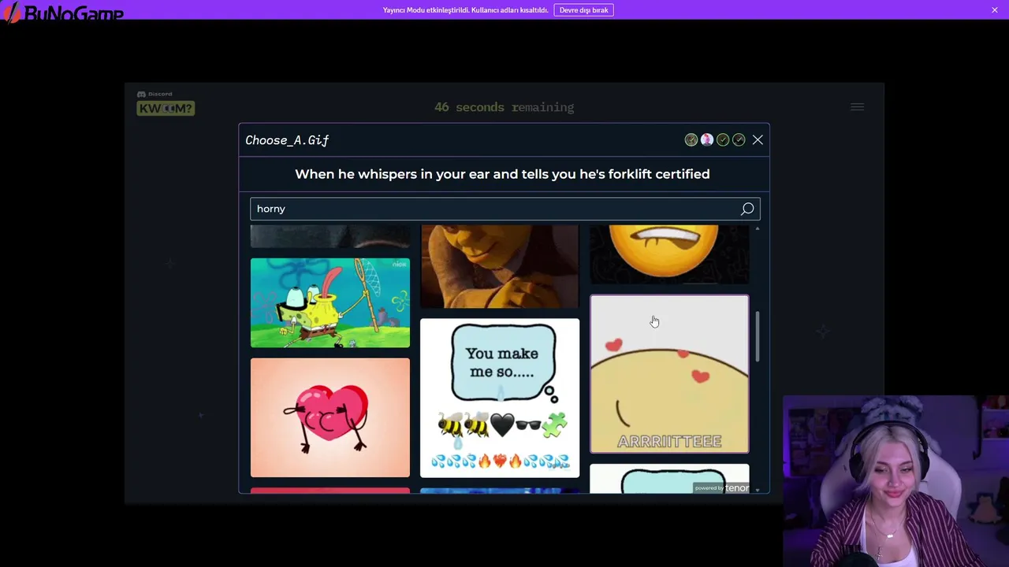
Task: Click the Yayıncı Modu etkinleştirildi banner text
Action: tap(465, 10)
